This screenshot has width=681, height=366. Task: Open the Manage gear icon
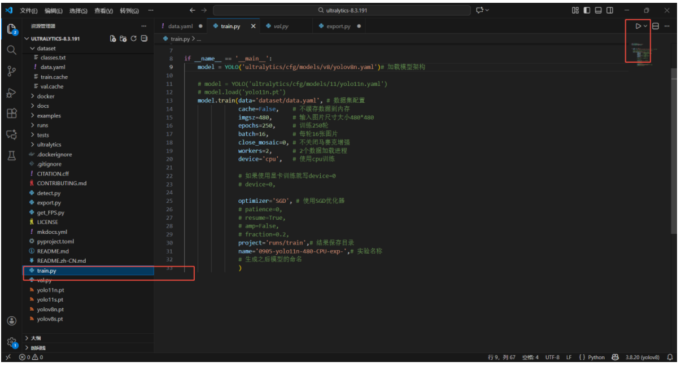click(x=11, y=342)
